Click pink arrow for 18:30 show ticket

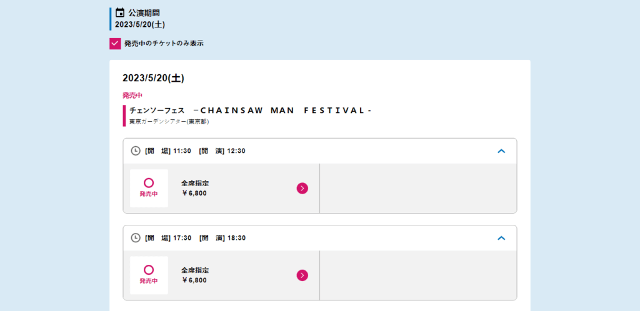(302, 275)
